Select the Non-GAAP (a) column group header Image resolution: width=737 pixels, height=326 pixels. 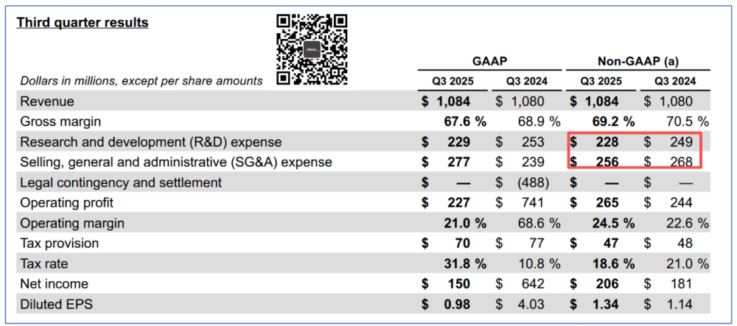640,61
